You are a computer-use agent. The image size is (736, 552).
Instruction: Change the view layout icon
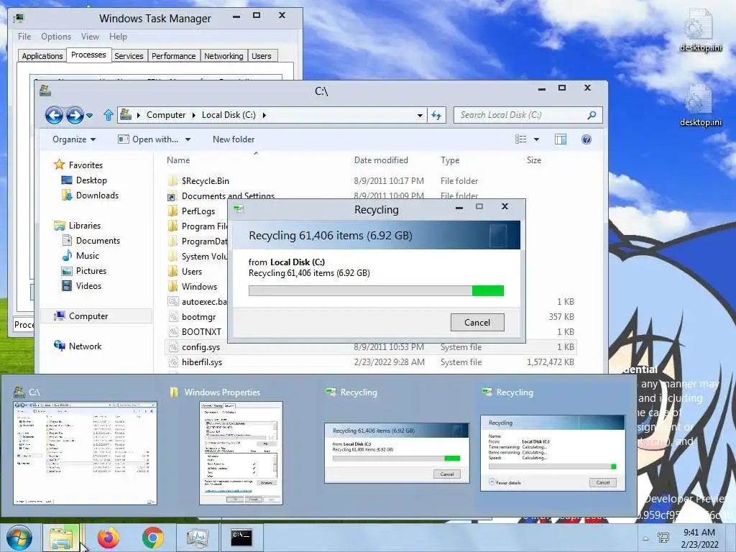click(521, 139)
